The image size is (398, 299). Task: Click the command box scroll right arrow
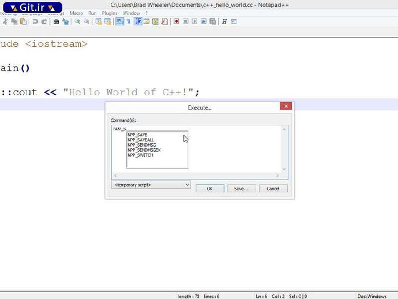point(277,175)
